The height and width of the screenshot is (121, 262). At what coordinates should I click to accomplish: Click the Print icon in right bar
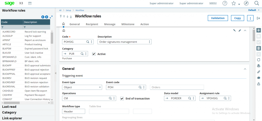[258, 66]
